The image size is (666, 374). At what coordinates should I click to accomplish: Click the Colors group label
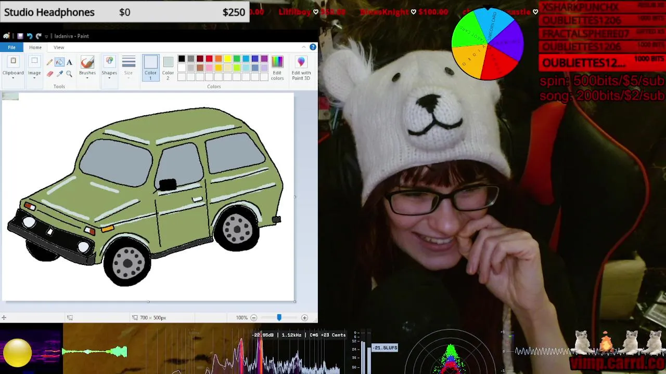tap(214, 87)
